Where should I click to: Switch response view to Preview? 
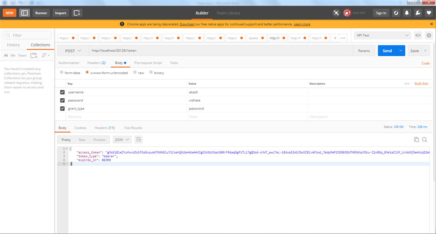(99, 140)
